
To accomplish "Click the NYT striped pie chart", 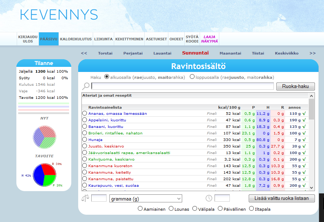I will [x=44, y=137].
